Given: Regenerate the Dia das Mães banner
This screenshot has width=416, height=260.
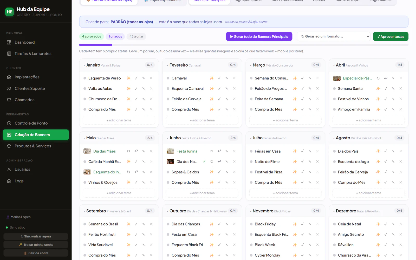Looking at the screenshot, I should point(128,151).
